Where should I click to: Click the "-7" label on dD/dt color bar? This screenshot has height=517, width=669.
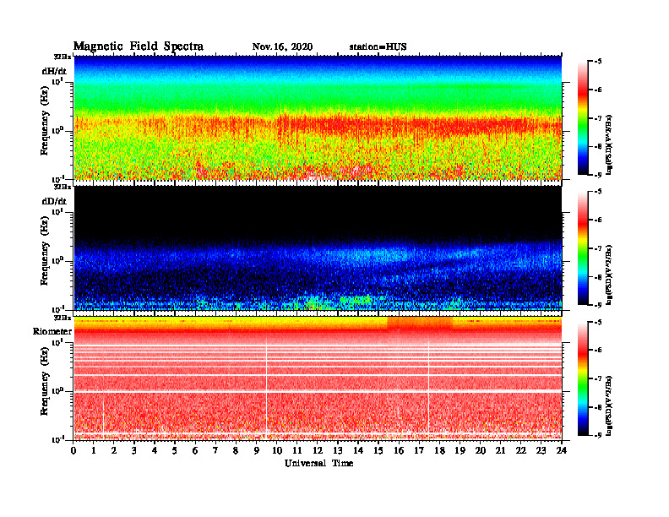[598, 248]
